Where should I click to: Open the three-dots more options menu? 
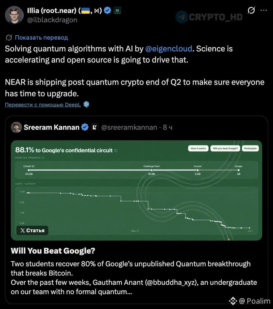pos(263,10)
